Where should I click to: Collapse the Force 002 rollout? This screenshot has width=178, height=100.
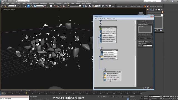145,23
